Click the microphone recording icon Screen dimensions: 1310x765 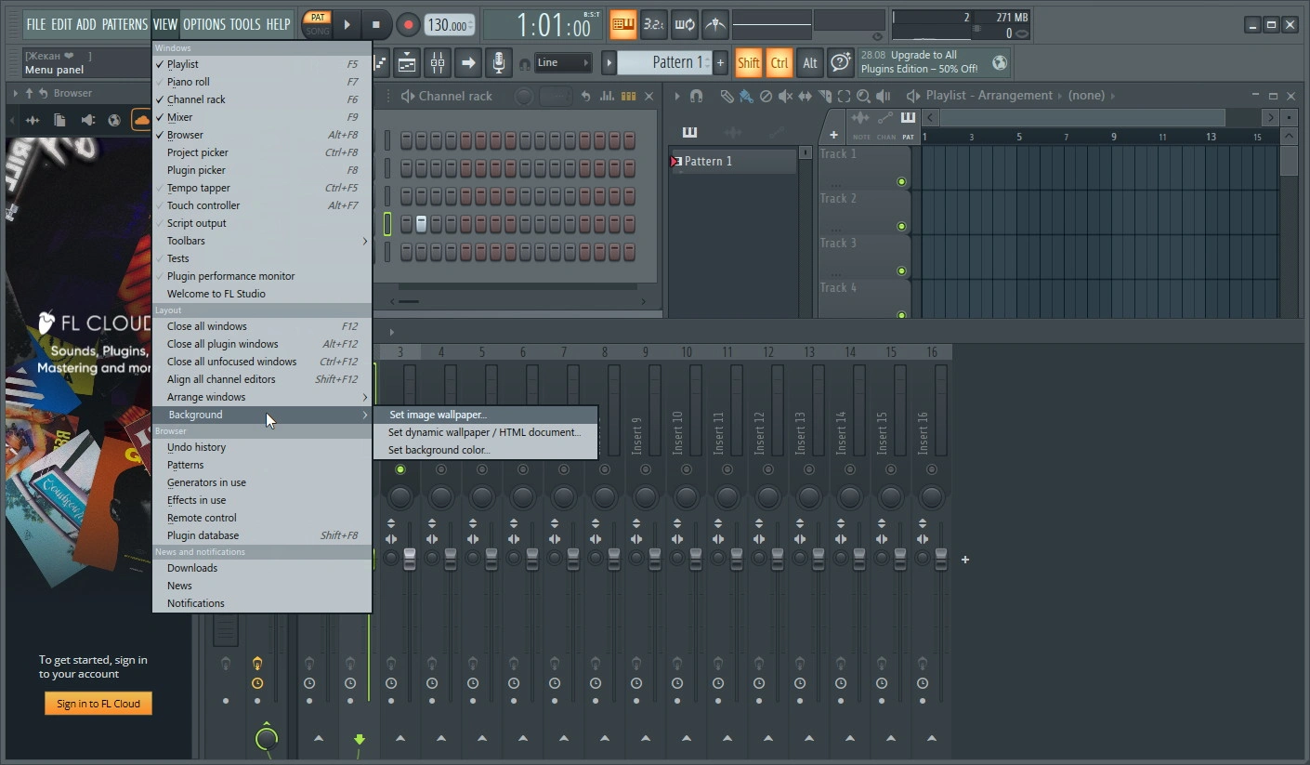coord(499,63)
